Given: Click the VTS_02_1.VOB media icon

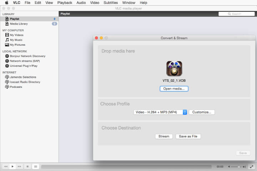Looking at the screenshot, I should click(x=174, y=69).
